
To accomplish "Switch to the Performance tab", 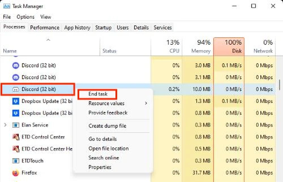I will [45, 28].
